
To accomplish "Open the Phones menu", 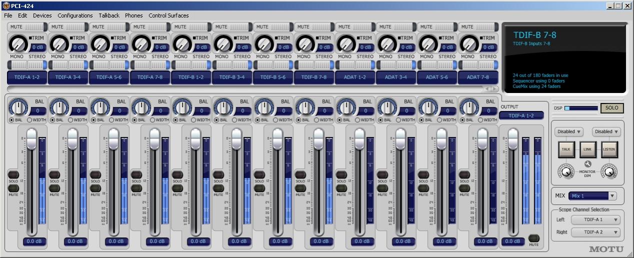I will tap(134, 15).
